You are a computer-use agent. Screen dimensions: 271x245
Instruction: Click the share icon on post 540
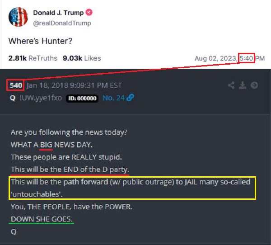click(231, 85)
